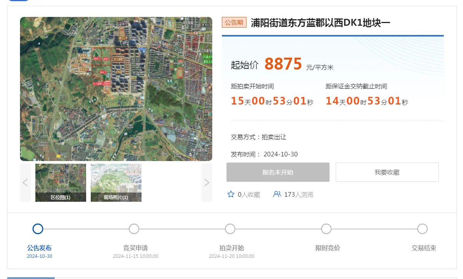Click the date 2024-11-20 10:00:00
The height and width of the screenshot is (279, 463).
[x=231, y=256]
